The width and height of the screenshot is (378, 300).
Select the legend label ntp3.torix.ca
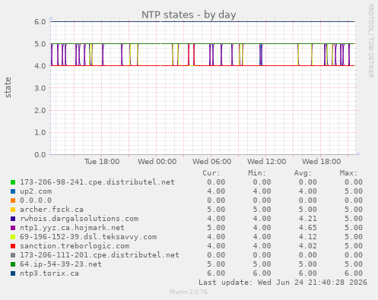49,273
